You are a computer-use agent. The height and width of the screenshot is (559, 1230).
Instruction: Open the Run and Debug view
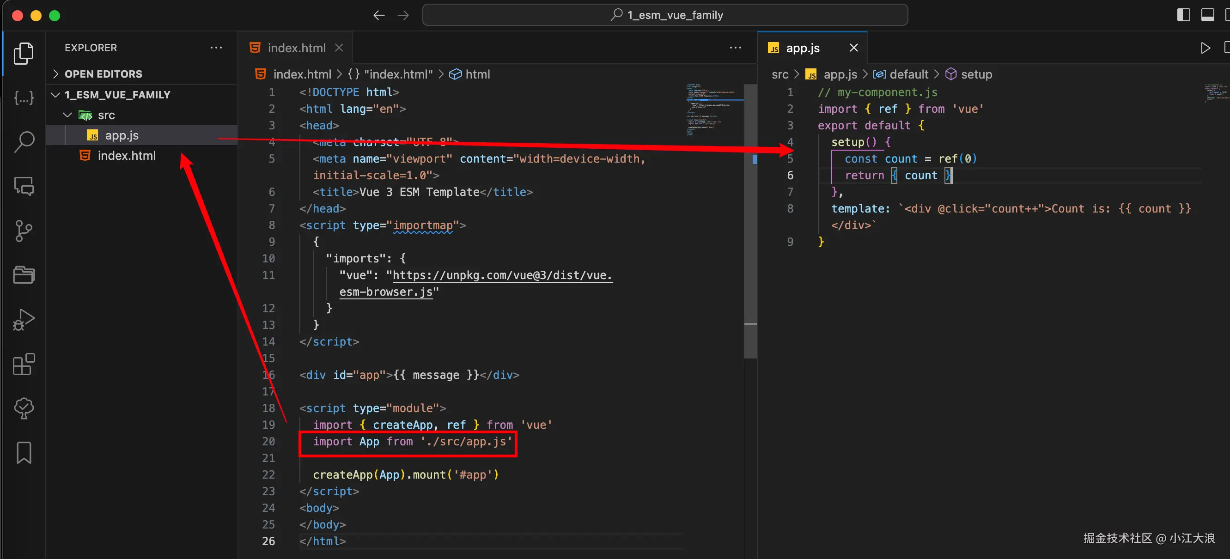coord(24,320)
